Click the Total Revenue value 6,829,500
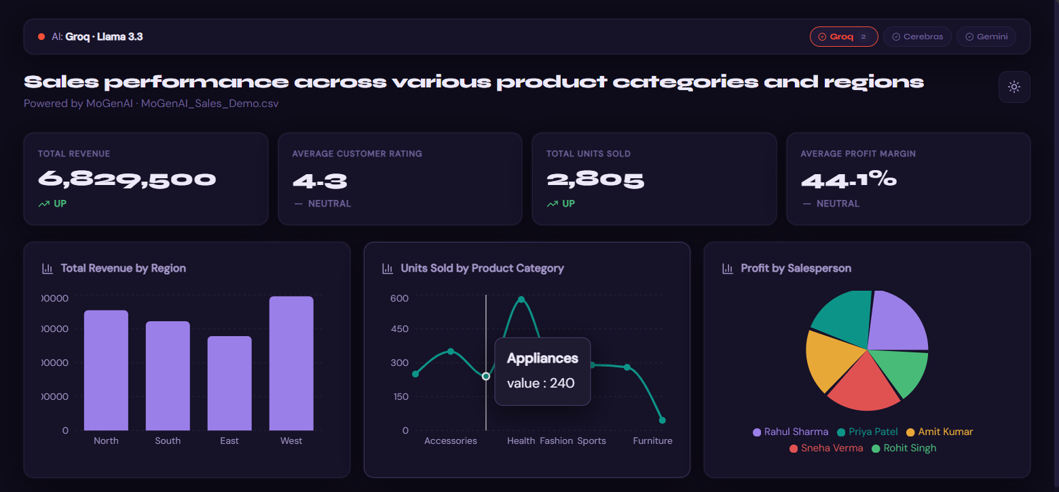 click(127, 180)
